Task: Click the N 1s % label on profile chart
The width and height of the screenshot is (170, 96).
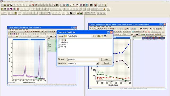Action: click(x=100, y=79)
